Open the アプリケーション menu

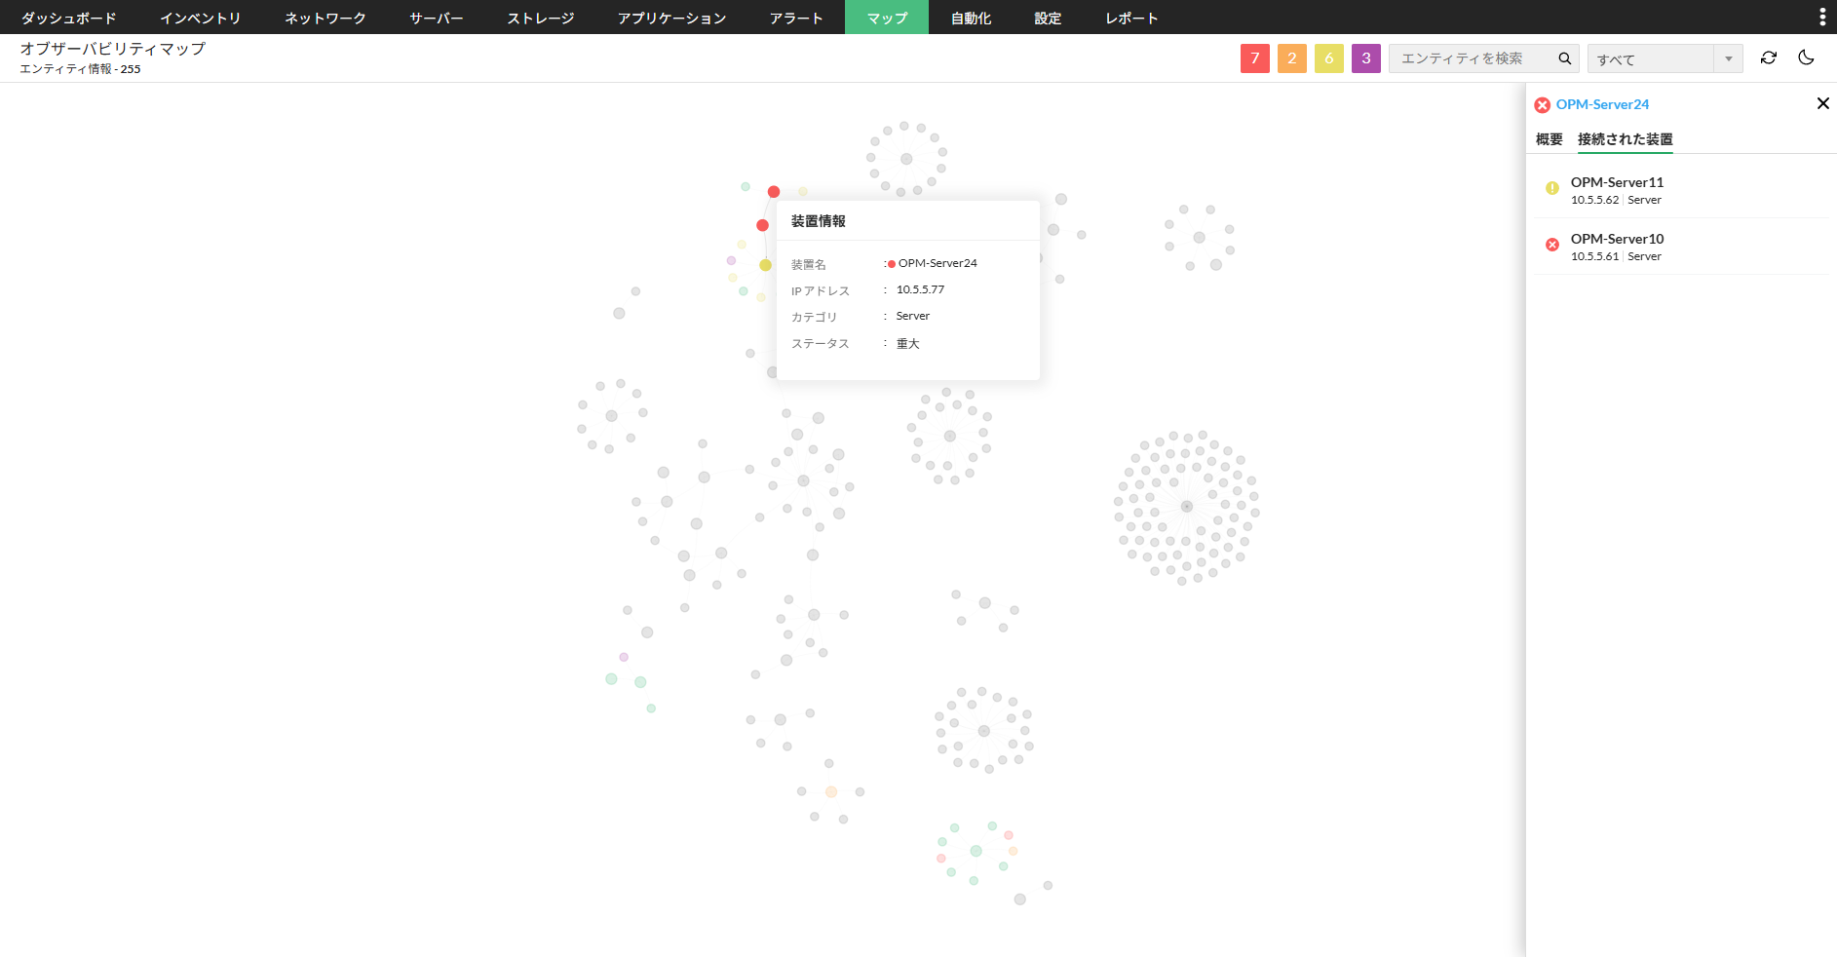(671, 18)
